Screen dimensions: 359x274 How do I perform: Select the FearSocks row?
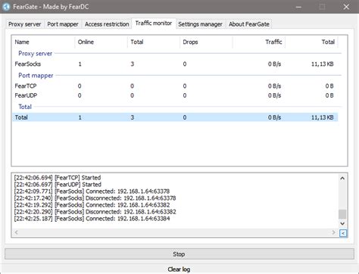tap(175, 64)
